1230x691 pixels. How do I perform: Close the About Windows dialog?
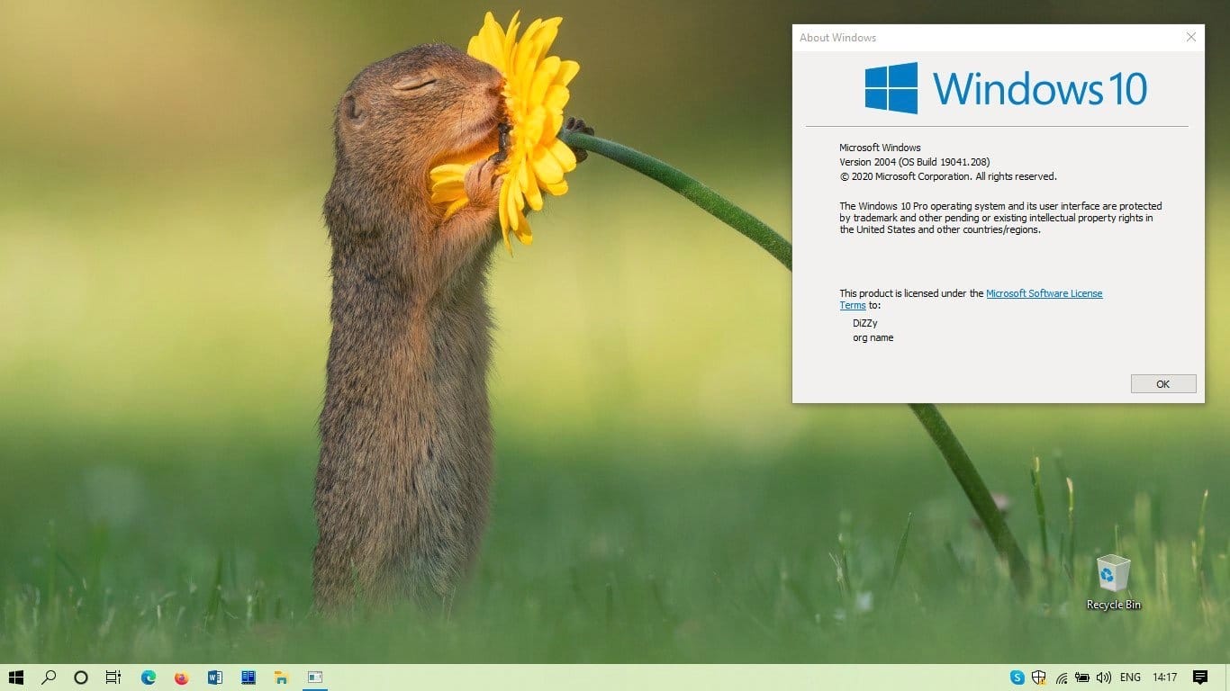(1190, 37)
